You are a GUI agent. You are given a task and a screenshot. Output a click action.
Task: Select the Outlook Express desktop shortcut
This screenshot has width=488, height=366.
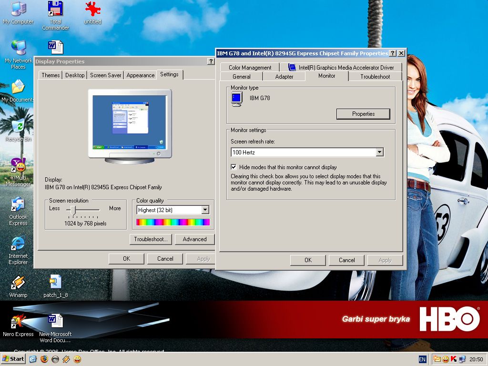click(18, 211)
